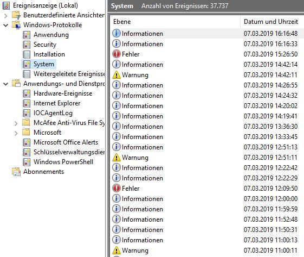The height and width of the screenshot is (257, 304).
Task: Select the Microsoft Office Alerts log
Action: pos(66,142)
